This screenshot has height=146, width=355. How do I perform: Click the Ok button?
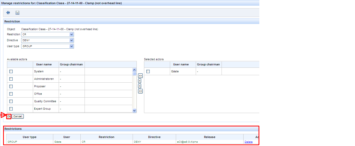pos(9,116)
